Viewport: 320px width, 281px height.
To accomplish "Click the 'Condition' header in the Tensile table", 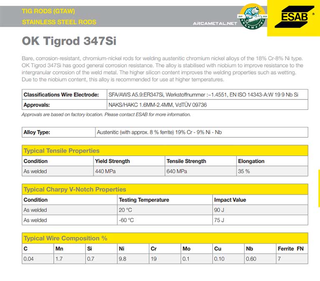I will pos(35,161).
